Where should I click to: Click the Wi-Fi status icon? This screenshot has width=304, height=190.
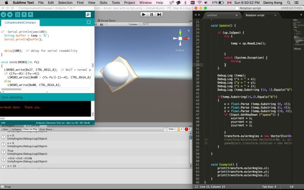[199, 3]
